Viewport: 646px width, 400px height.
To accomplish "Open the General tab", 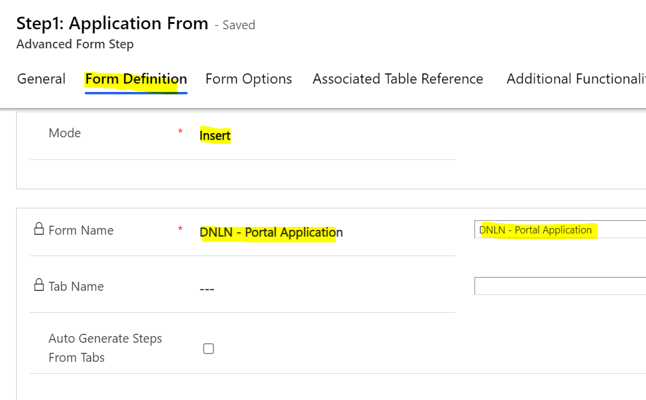I will coord(41,79).
